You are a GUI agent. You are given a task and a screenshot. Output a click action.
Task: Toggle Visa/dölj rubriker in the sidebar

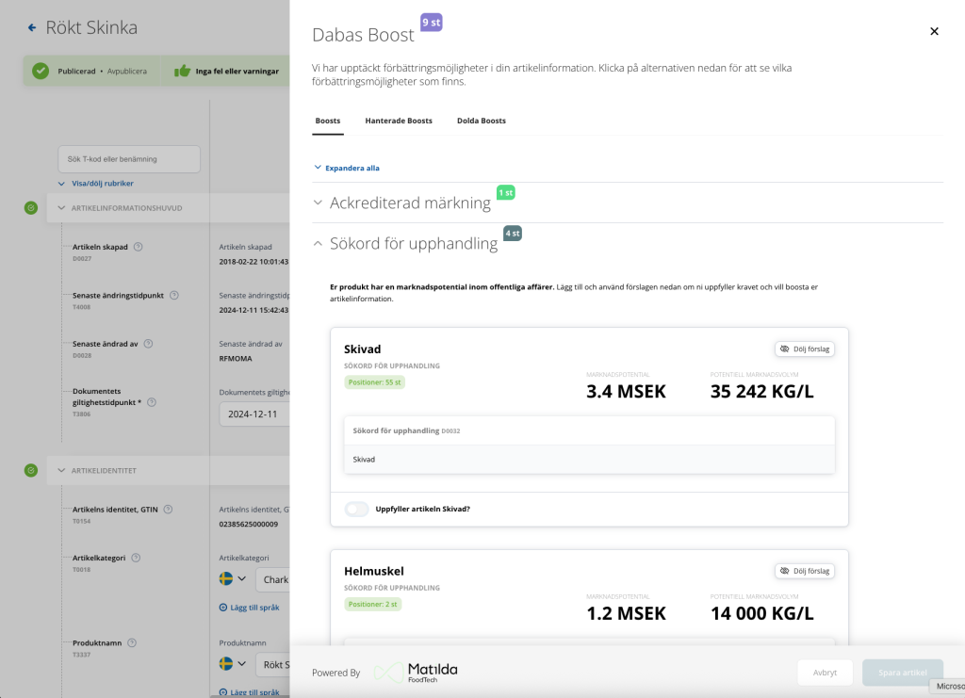tap(96, 184)
